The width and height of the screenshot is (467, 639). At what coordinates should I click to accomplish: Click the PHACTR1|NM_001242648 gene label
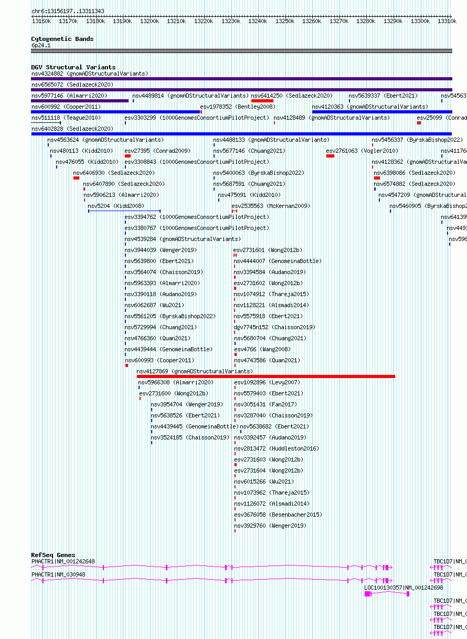pyautogui.click(x=63, y=561)
